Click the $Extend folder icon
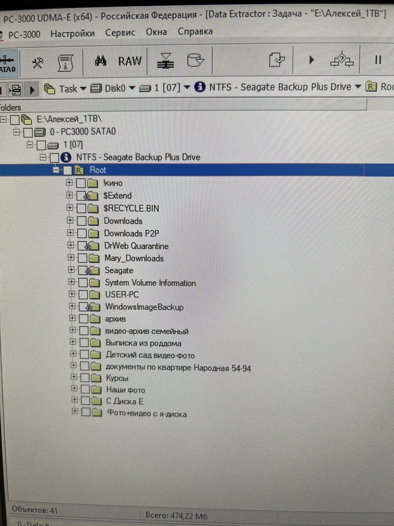 click(x=92, y=196)
